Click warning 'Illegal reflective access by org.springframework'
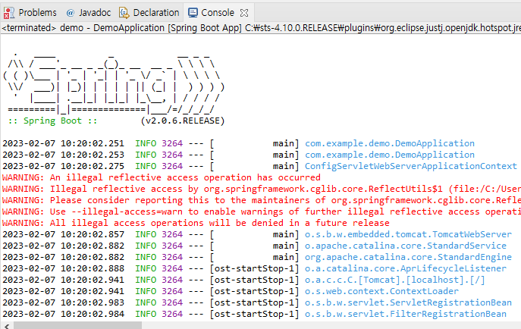 tap(262, 189)
